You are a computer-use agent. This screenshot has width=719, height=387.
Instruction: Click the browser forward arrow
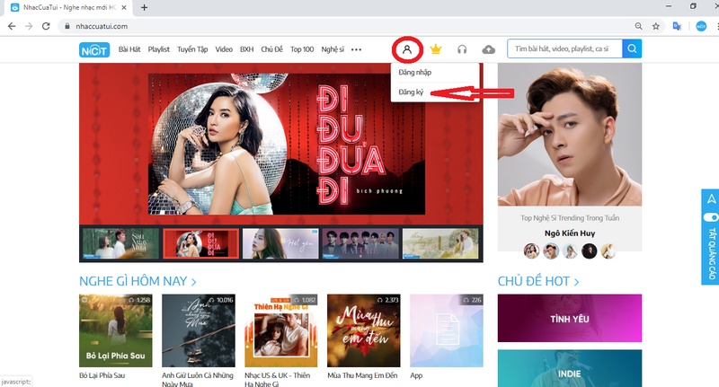pyautogui.click(x=29, y=26)
